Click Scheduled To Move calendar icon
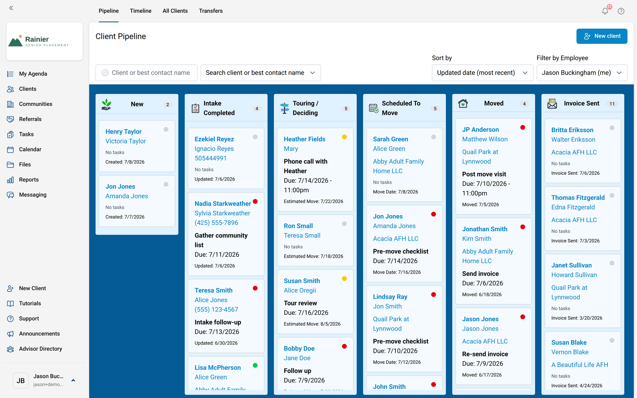This screenshot has width=637, height=398. point(374,108)
